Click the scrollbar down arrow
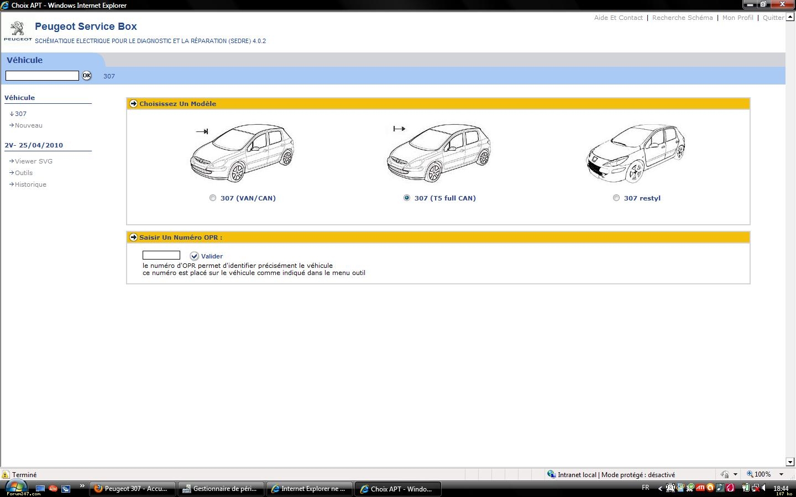This screenshot has width=796, height=497. [790, 462]
